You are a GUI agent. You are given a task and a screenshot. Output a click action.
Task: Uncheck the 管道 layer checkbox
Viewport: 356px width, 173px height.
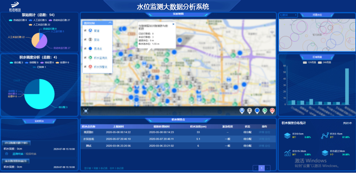click(x=85, y=31)
